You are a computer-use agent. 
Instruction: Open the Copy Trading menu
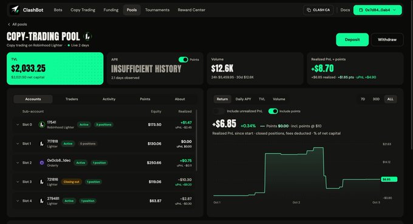tap(83, 10)
